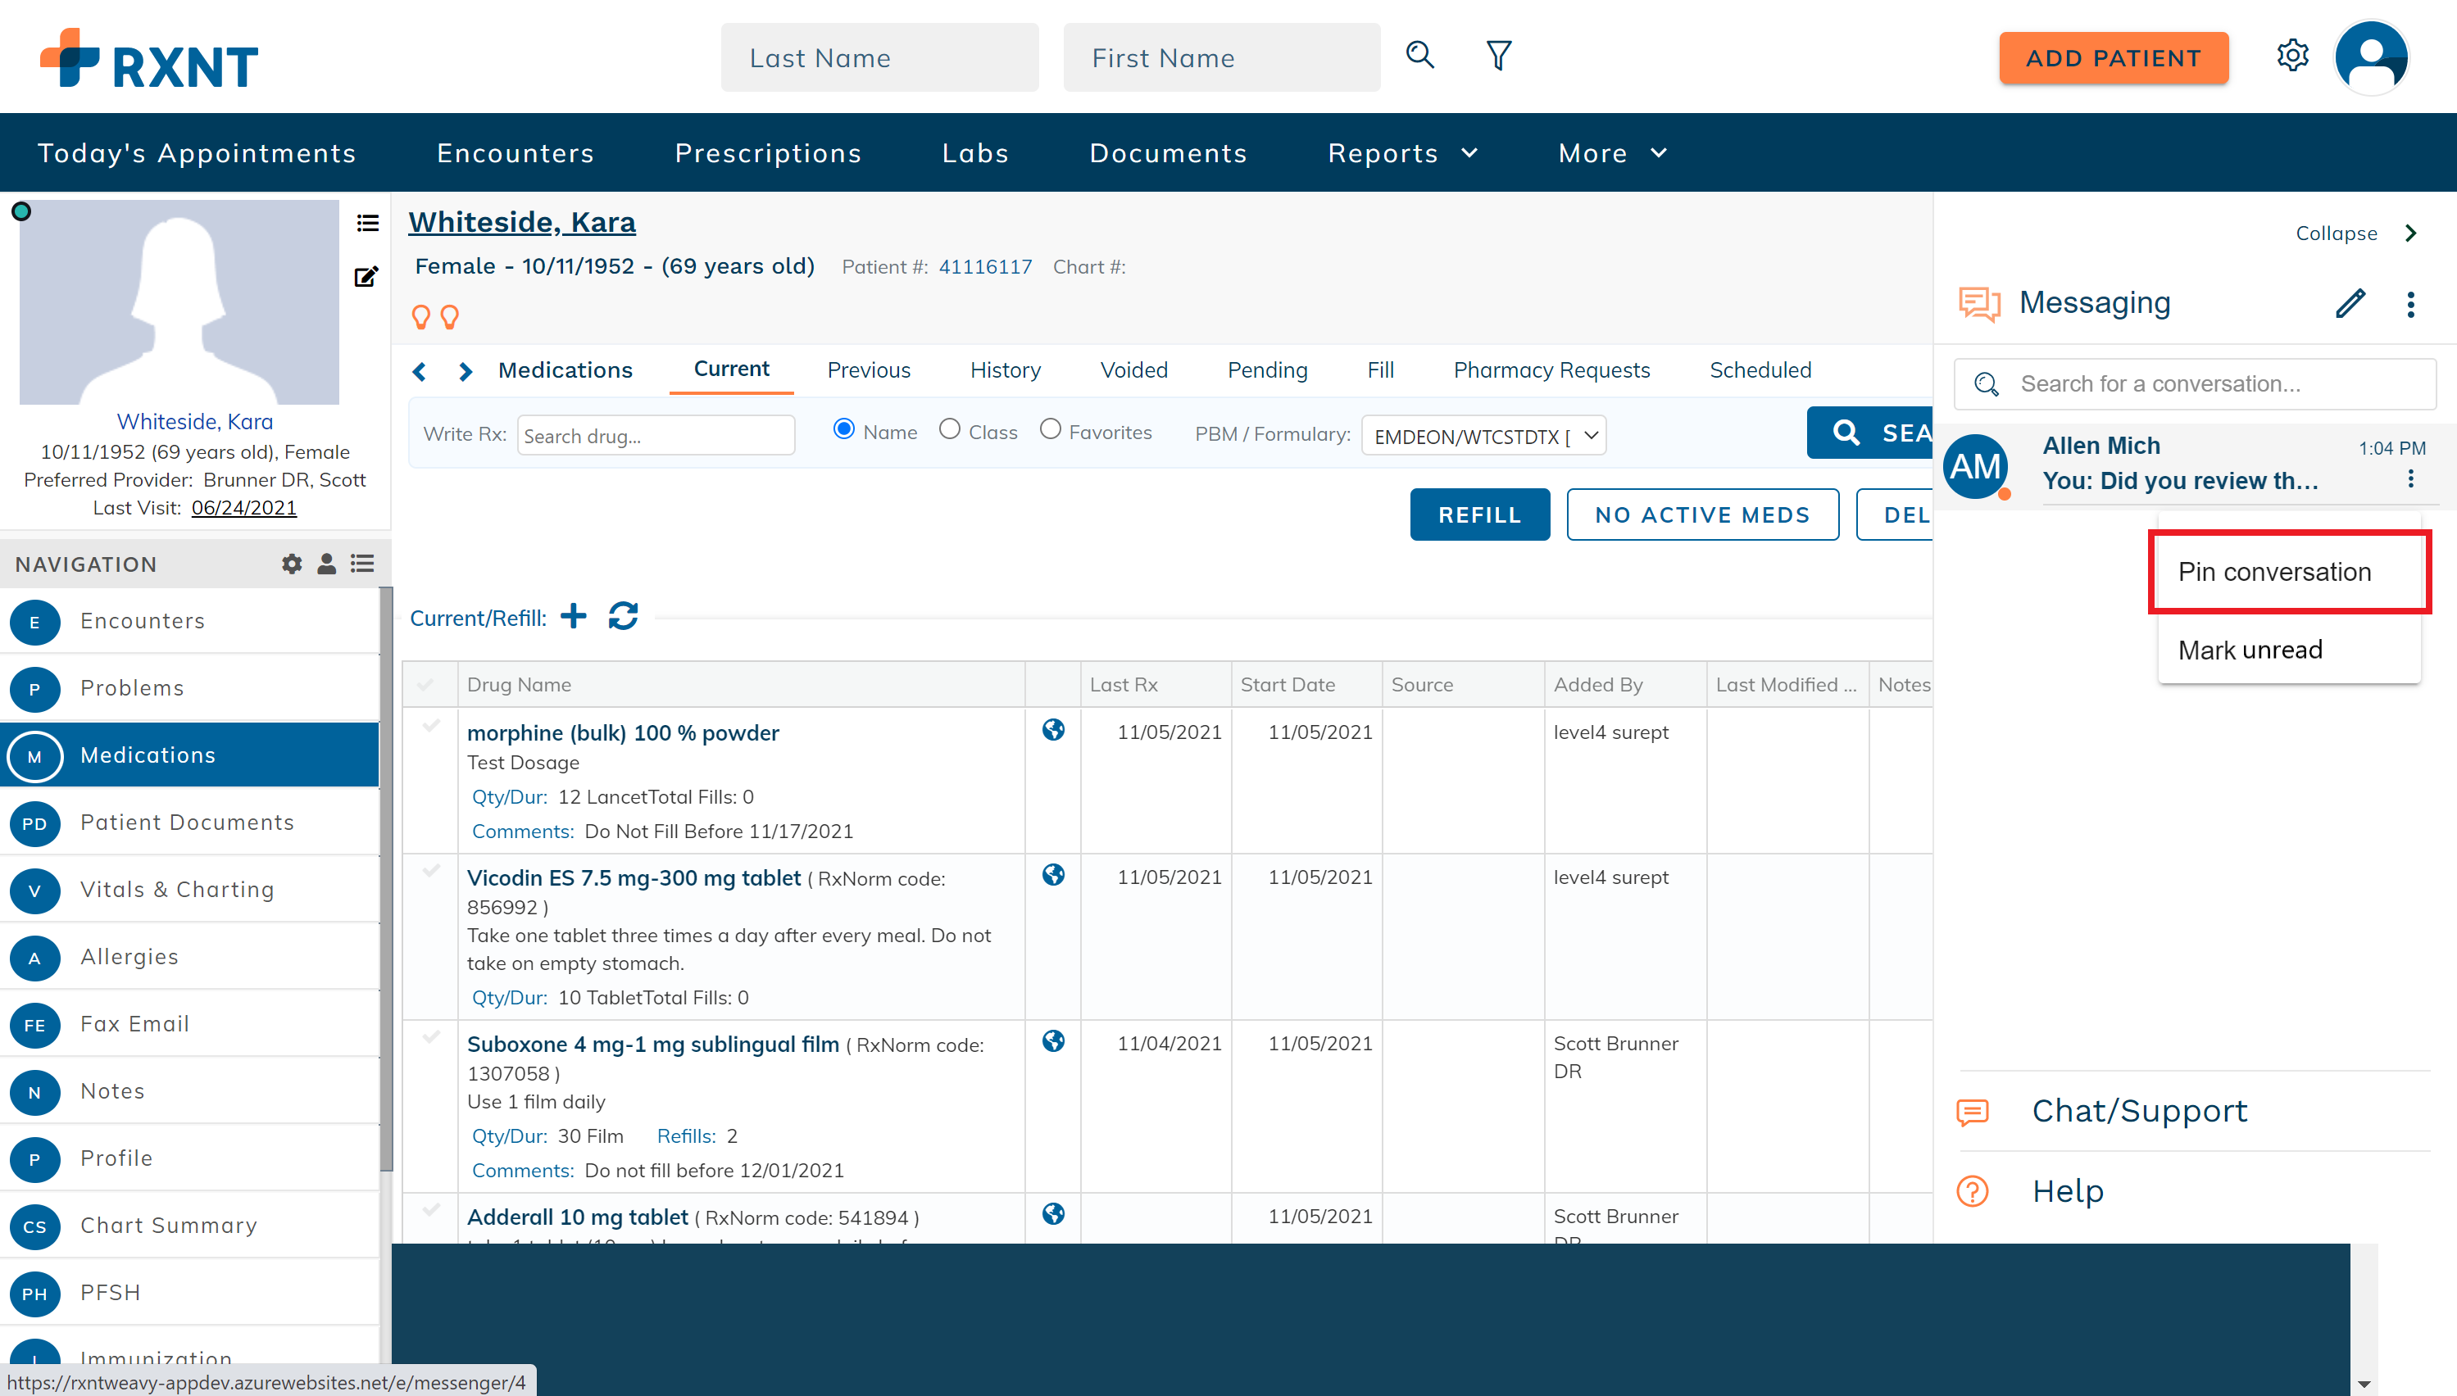Switch to the Previous medications tab
The height and width of the screenshot is (1396, 2457).
pyautogui.click(x=869, y=370)
